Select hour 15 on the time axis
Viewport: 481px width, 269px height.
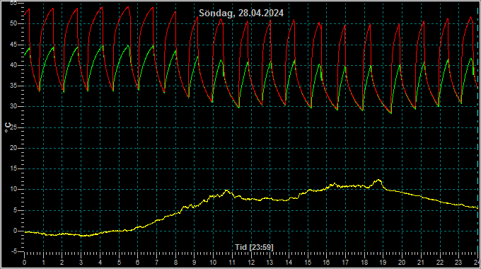tap(308, 263)
